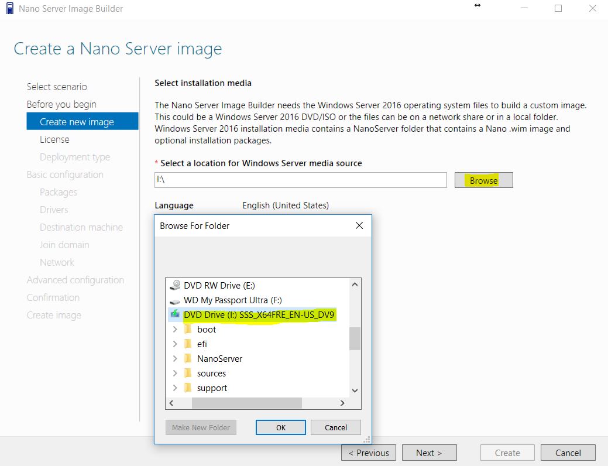
Task: Click the folder tree vertical scrollbar thumb
Action: 355,338
